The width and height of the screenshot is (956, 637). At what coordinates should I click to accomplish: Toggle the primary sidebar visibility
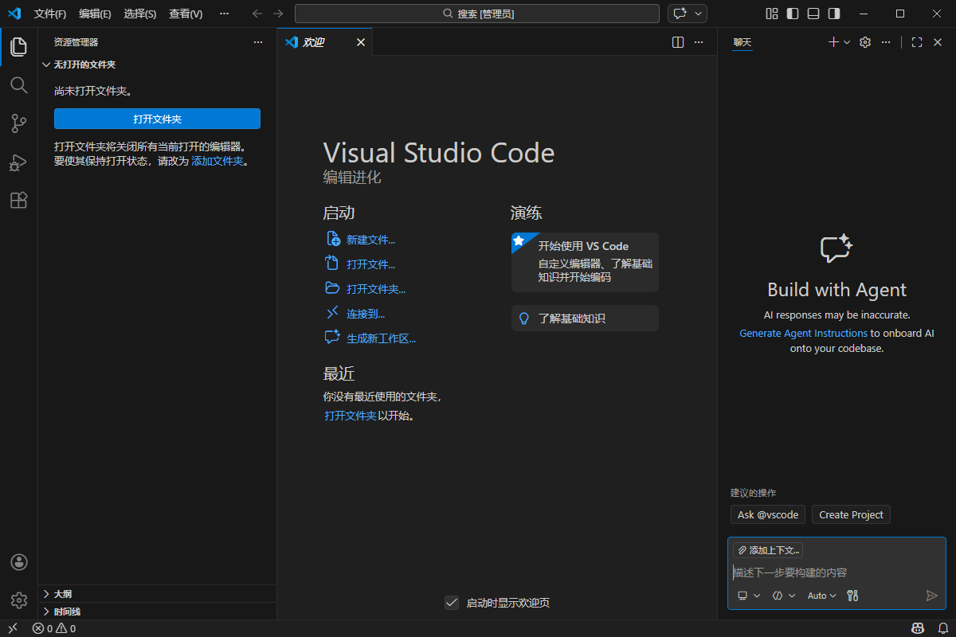pos(790,13)
